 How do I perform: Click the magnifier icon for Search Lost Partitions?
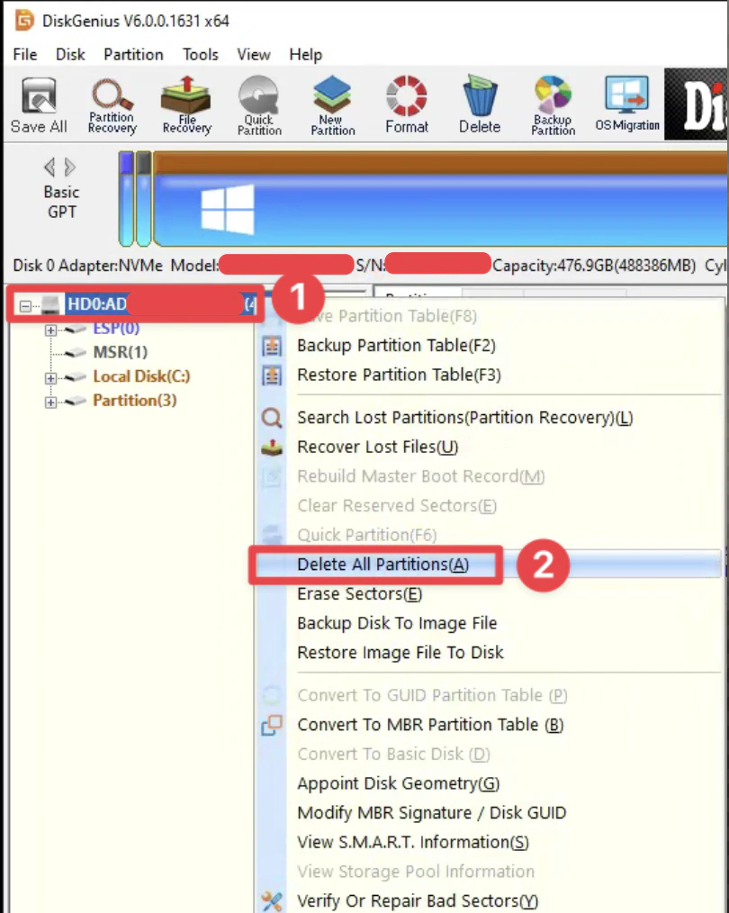(272, 418)
